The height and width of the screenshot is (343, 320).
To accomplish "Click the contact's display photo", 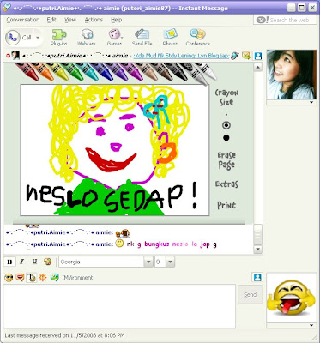I will pyautogui.click(x=292, y=75).
